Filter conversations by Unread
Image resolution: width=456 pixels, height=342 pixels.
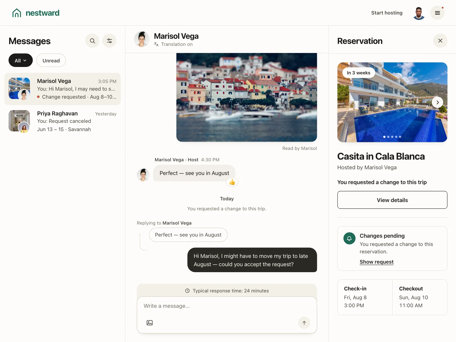click(51, 60)
